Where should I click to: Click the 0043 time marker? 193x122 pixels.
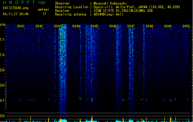pyautogui.click(x=58, y=26)
